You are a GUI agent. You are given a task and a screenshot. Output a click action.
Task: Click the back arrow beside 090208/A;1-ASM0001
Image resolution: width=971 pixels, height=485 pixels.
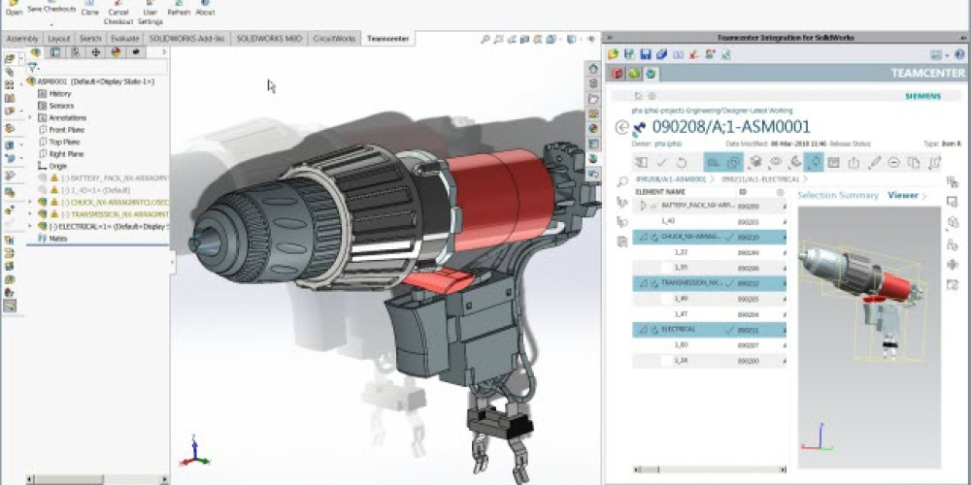[x=621, y=127]
